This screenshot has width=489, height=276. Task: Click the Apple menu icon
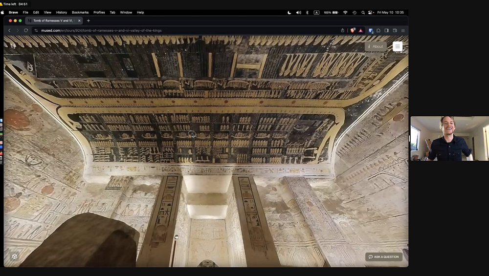2,13
